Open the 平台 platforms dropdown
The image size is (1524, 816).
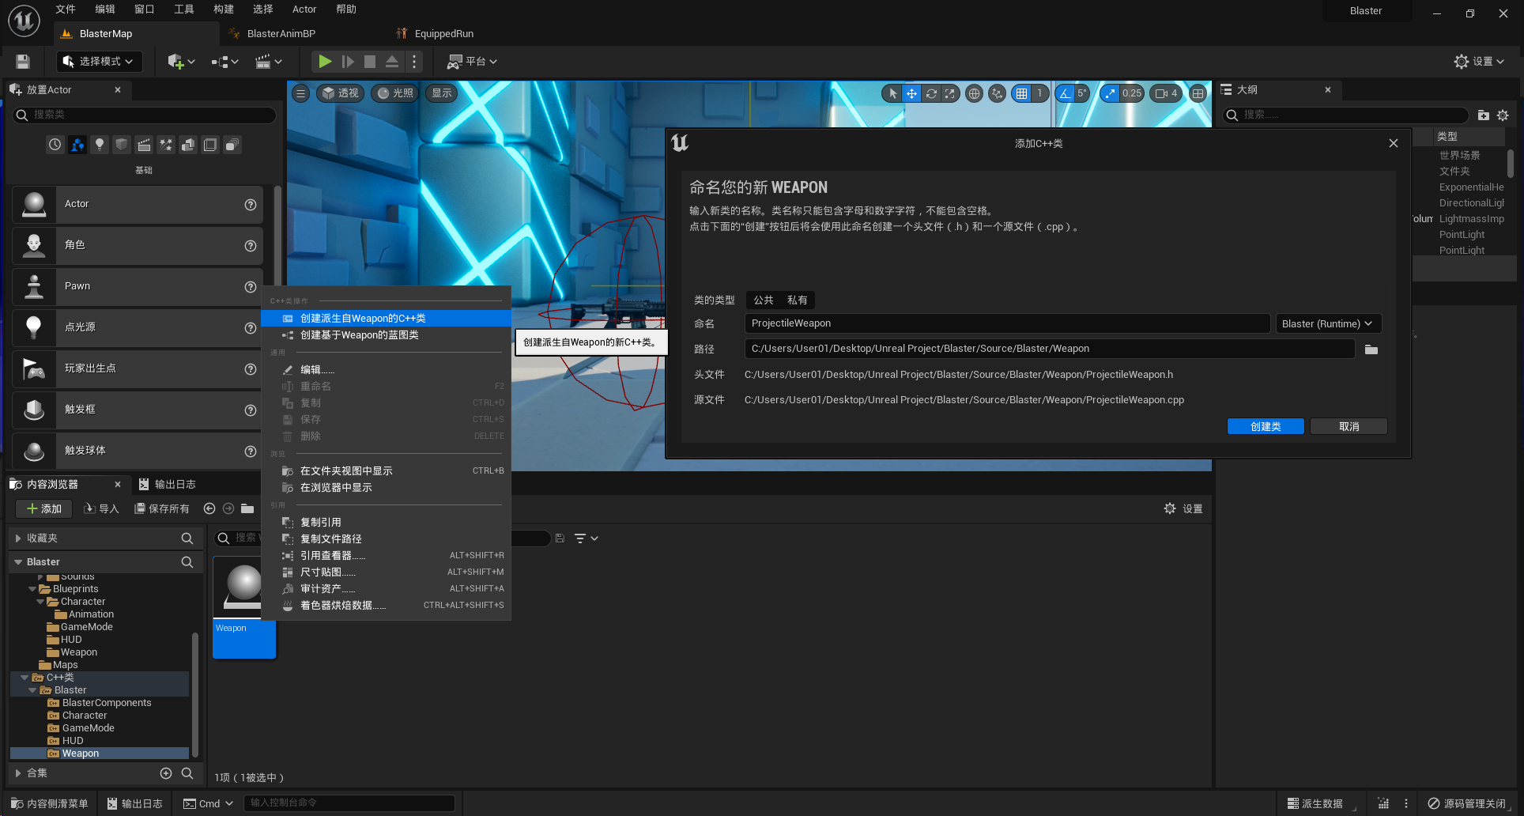[x=472, y=61]
